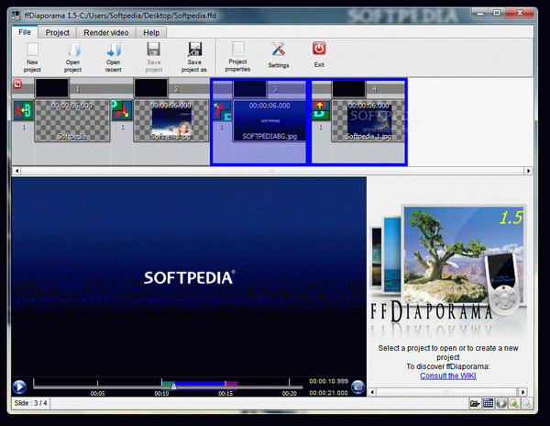Select slide 1 transition A-B icon

click(23, 110)
